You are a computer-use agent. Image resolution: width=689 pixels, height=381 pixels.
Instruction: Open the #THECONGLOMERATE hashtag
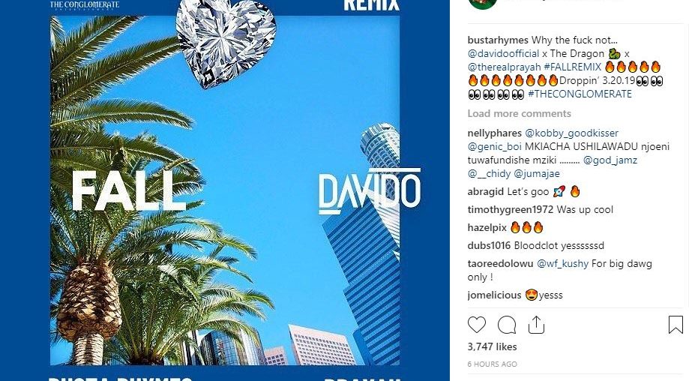(580, 94)
